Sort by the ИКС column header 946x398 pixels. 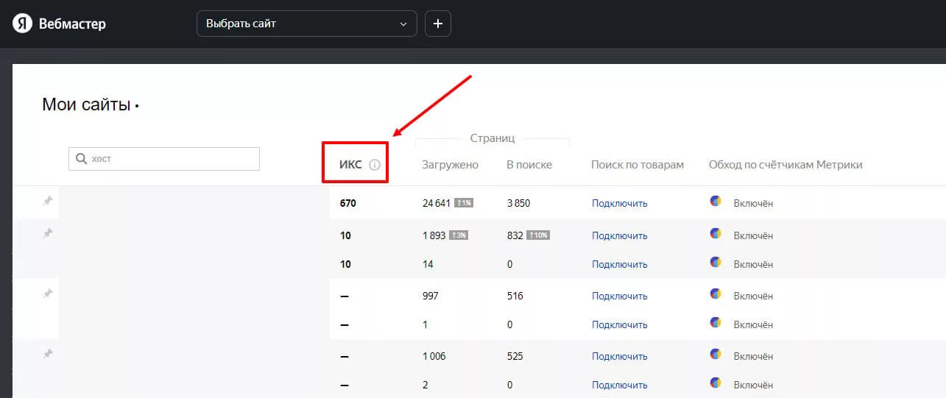coord(350,165)
